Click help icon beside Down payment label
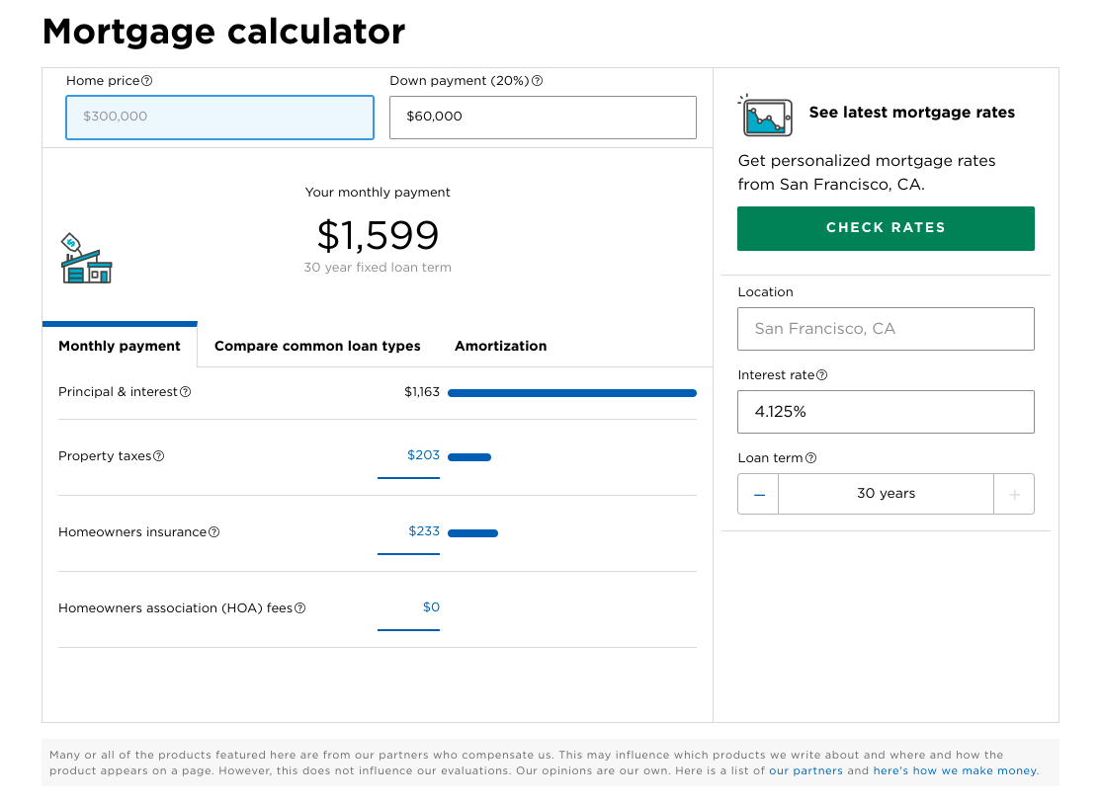 point(538,81)
